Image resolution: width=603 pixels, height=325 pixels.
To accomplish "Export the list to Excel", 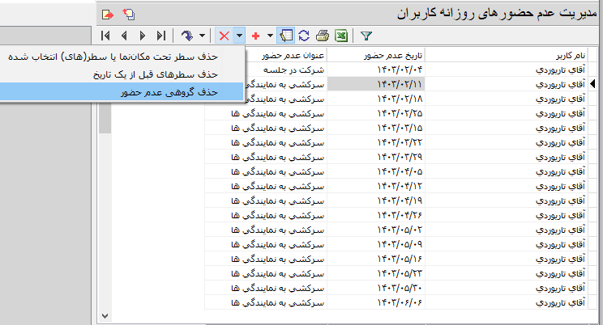I will click(x=341, y=36).
